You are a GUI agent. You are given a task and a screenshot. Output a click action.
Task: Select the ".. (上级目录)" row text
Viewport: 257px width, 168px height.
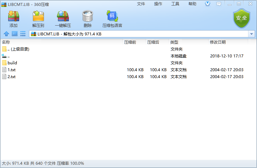[x=18, y=49]
